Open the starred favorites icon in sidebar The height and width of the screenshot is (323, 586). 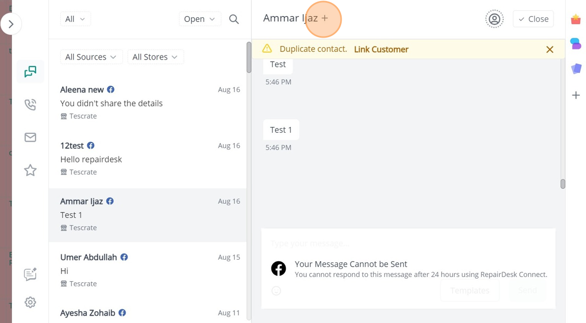point(30,170)
